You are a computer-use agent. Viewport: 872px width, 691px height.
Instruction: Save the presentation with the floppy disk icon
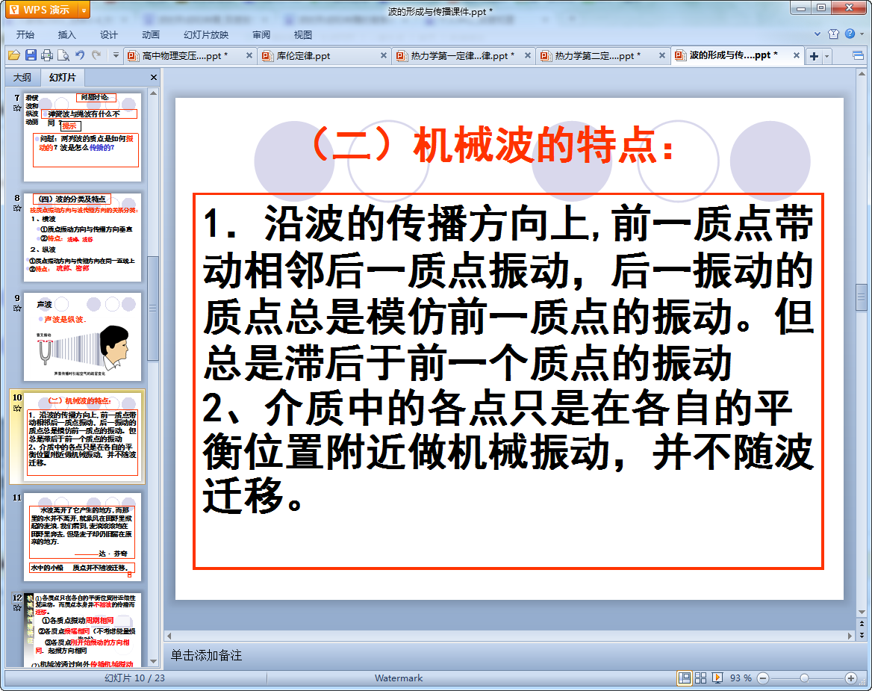pos(31,55)
